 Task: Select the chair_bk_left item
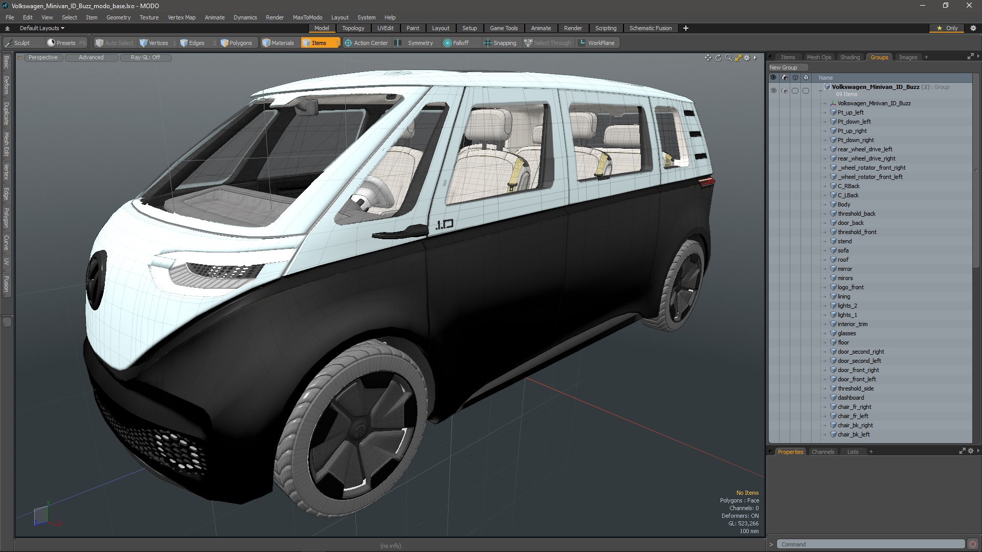pyautogui.click(x=854, y=434)
